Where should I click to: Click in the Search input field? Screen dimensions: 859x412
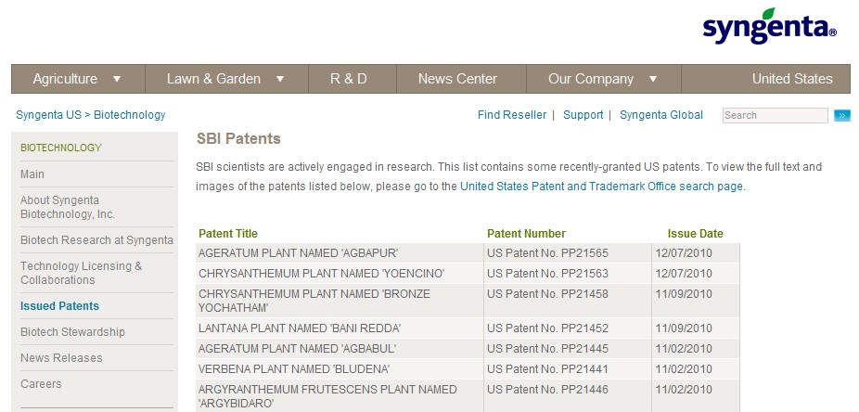point(775,116)
